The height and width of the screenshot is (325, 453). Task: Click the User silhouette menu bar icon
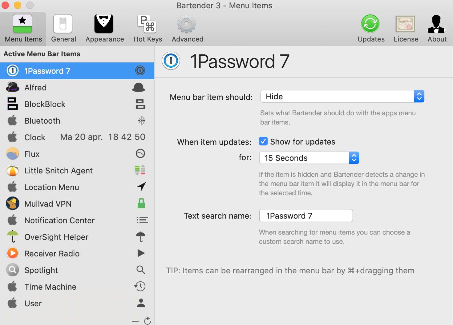pos(141,303)
